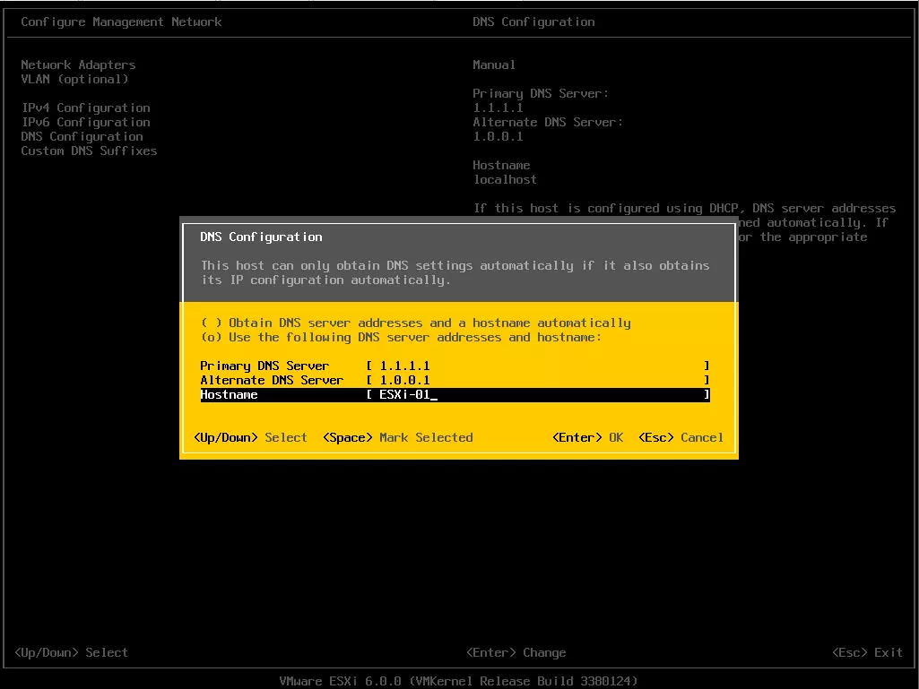Click <Space> Mark Selected hint in dialog
Image resolution: width=919 pixels, height=689 pixels.
[398, 437]
